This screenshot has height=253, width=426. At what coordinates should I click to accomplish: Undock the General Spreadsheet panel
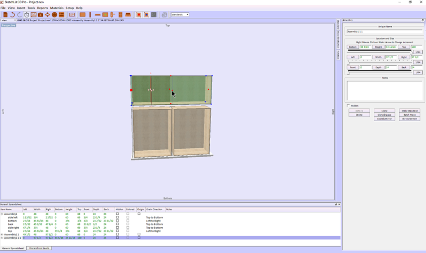(x=336, y=204)
